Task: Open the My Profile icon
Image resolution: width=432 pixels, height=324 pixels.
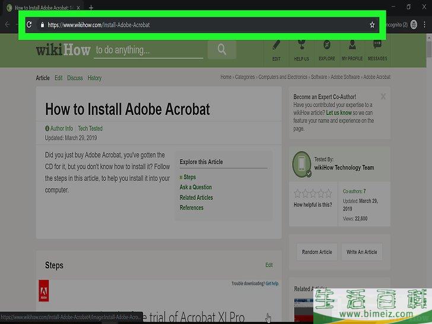Action: [x=352, y=50]
